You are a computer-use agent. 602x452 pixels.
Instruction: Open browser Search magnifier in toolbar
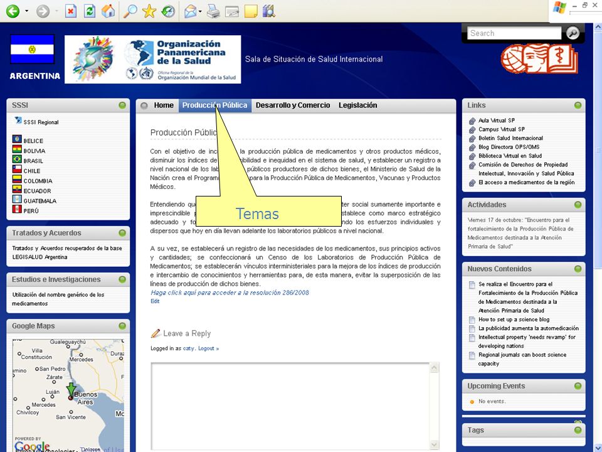click(130, 11)
